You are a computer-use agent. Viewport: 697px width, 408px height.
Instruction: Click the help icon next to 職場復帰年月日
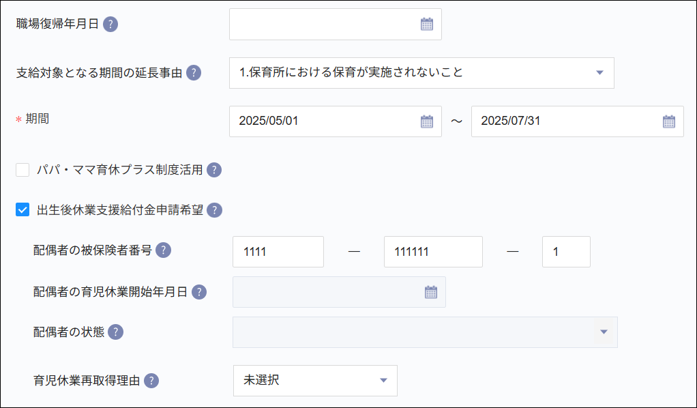pos(111,23)
